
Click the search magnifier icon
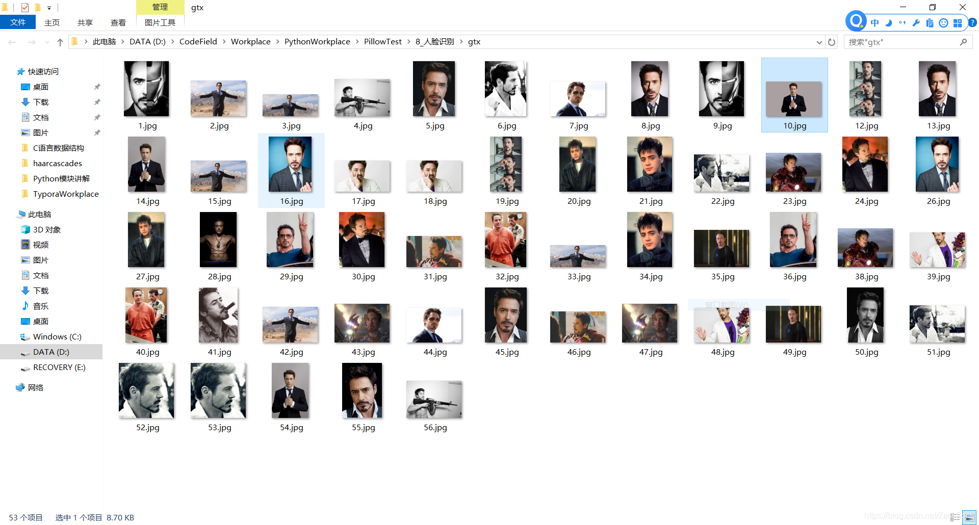tap(963, 42)
